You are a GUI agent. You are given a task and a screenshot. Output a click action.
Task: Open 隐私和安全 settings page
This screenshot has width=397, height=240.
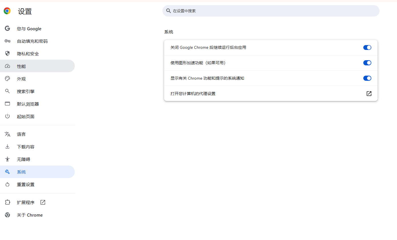pyautogui.click(x=37, y=54)
